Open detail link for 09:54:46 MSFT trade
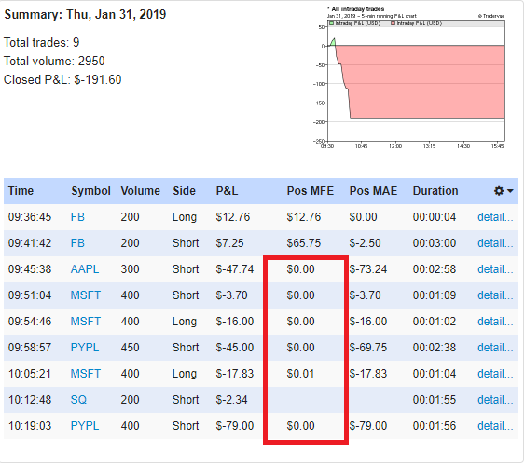The height and width of the screenshot is (467, 525). click(x=495, y=322)
